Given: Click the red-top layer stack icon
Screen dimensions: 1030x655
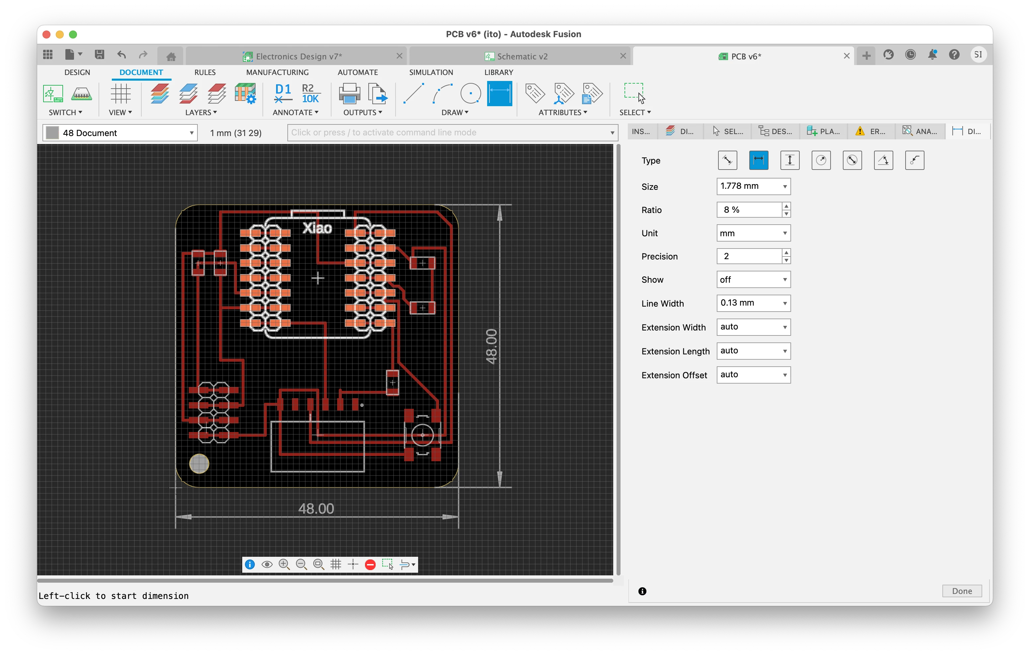Looking at the screenshot, I should [x=216, y=94].
